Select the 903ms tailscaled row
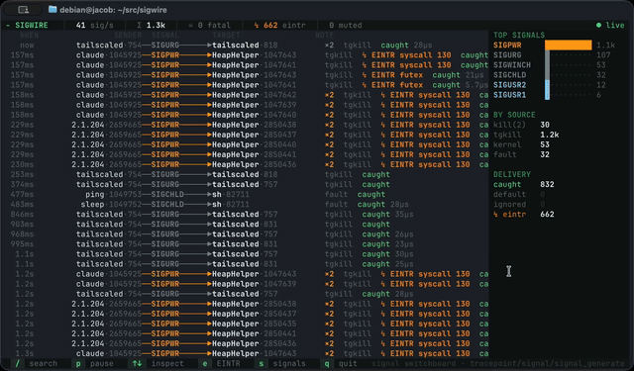Screen dimensions: 634x371 coord(245,224)
